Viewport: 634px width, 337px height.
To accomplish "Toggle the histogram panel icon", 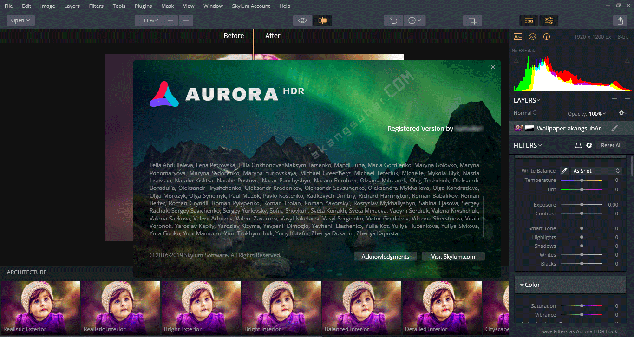I will pyautogui.click(x=518, y=37).
